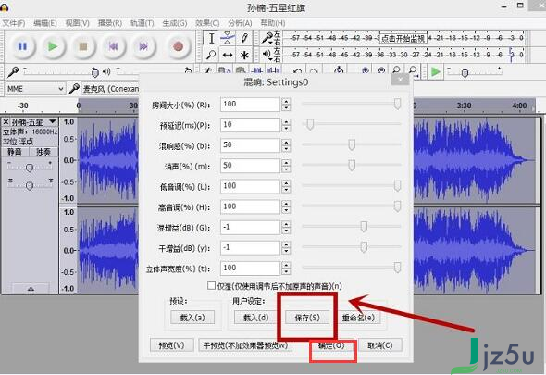Increase 房间大小 value with stepper arrow
The height and width of the screenshot is (375, 546).
click(x=286, y=101)
